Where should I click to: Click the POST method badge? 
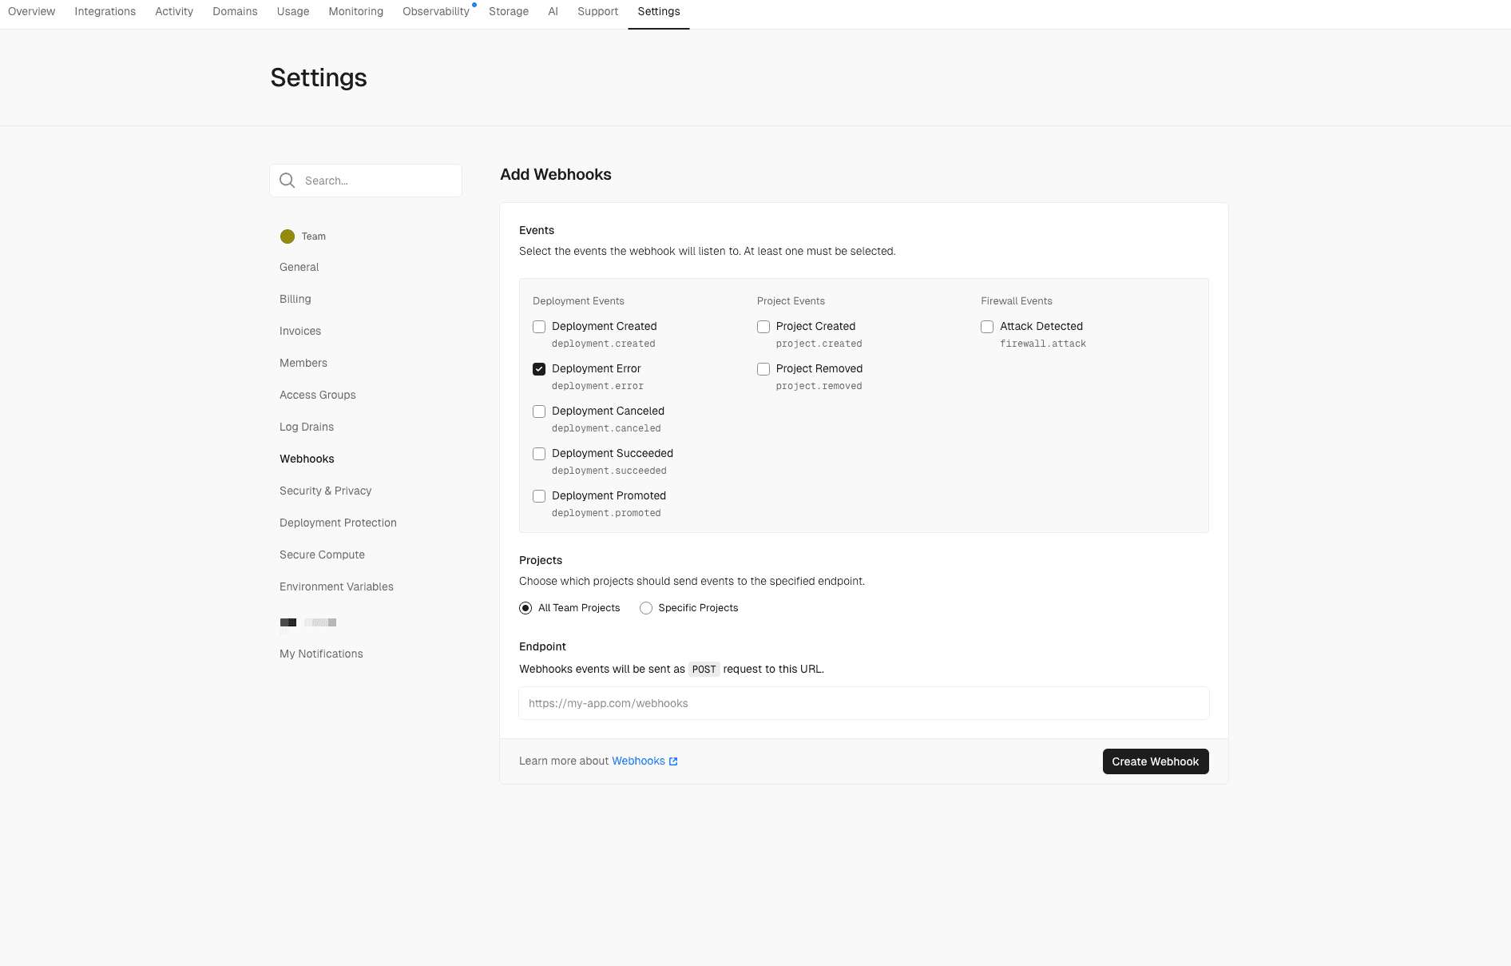pos(704,670)
